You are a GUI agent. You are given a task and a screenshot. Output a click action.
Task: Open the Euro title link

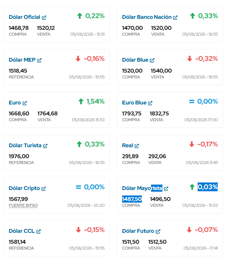(15, 103)
